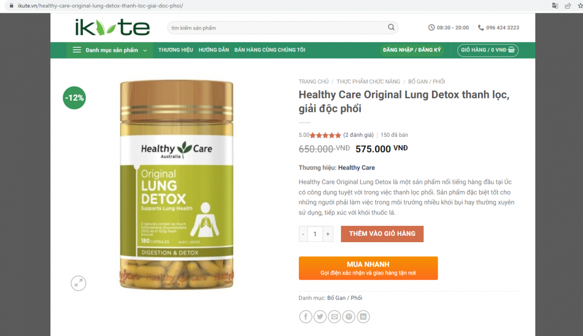Open ĐĂNG NHẬP / ĐĂNG KÝ link
Image resolution: width=583 pixels, height=336 pixels.
click(x=412, y=50)
